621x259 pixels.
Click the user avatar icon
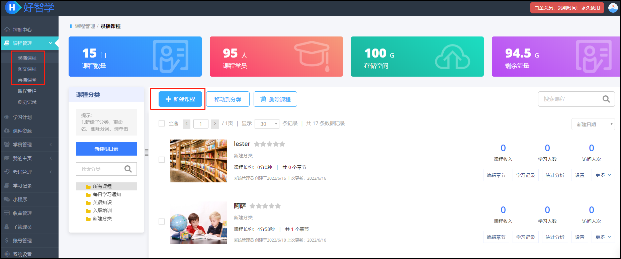coord(613,8)
